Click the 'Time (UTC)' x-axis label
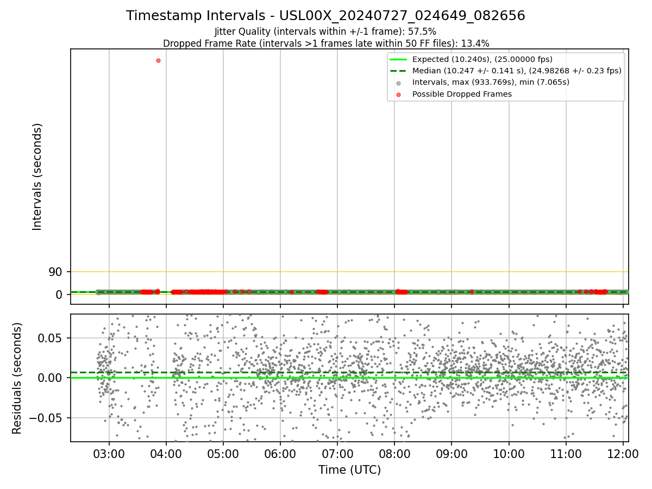This screenshot has height=489, width=652. (349, 470)
